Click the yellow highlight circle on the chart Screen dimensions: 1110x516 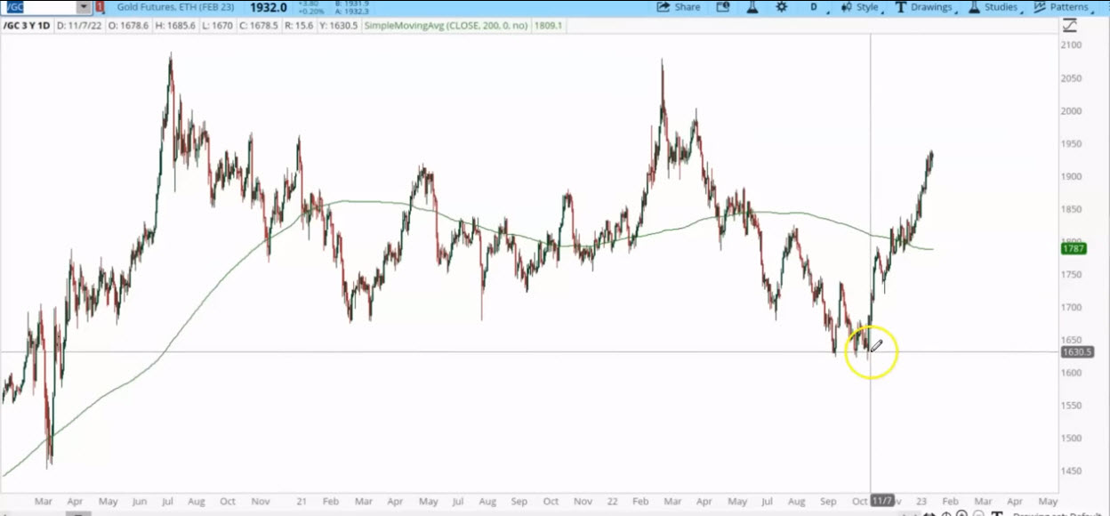(x=872, y=351)
